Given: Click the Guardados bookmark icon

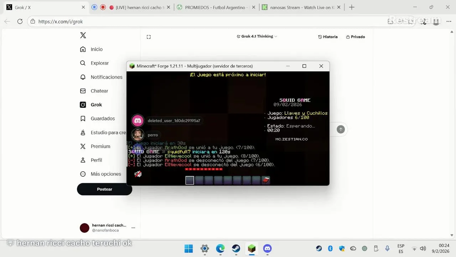Looking at the screenshot, I should (x=83, y=119).
